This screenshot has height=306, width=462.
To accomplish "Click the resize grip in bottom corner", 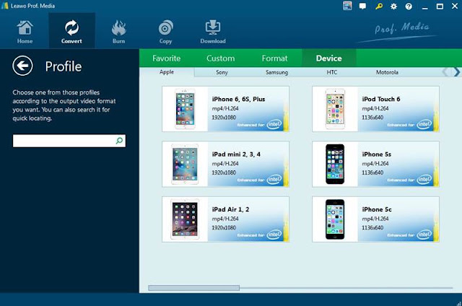I will coord(458,303).
